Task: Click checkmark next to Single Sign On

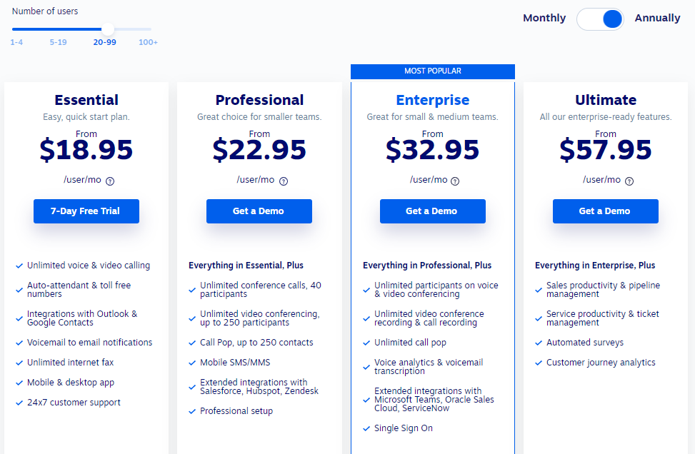Action: point(366,428)
